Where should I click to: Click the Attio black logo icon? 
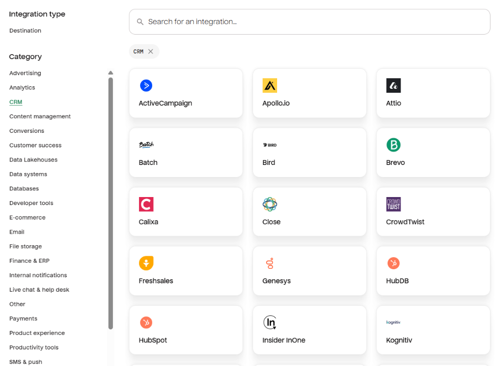point(394,85)
